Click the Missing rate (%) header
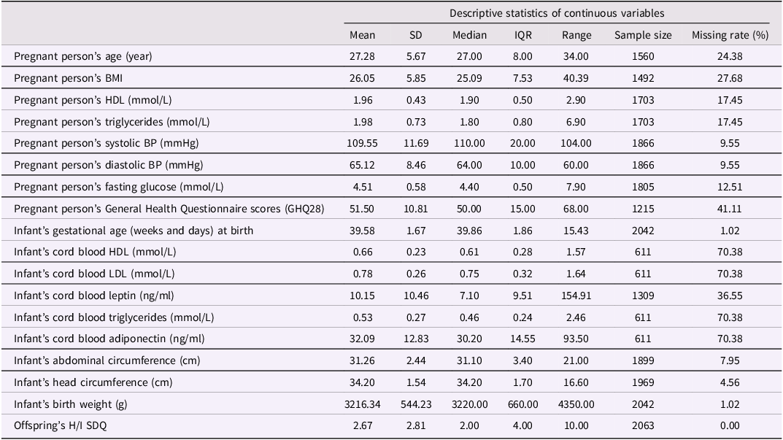 tap(730, 36)
